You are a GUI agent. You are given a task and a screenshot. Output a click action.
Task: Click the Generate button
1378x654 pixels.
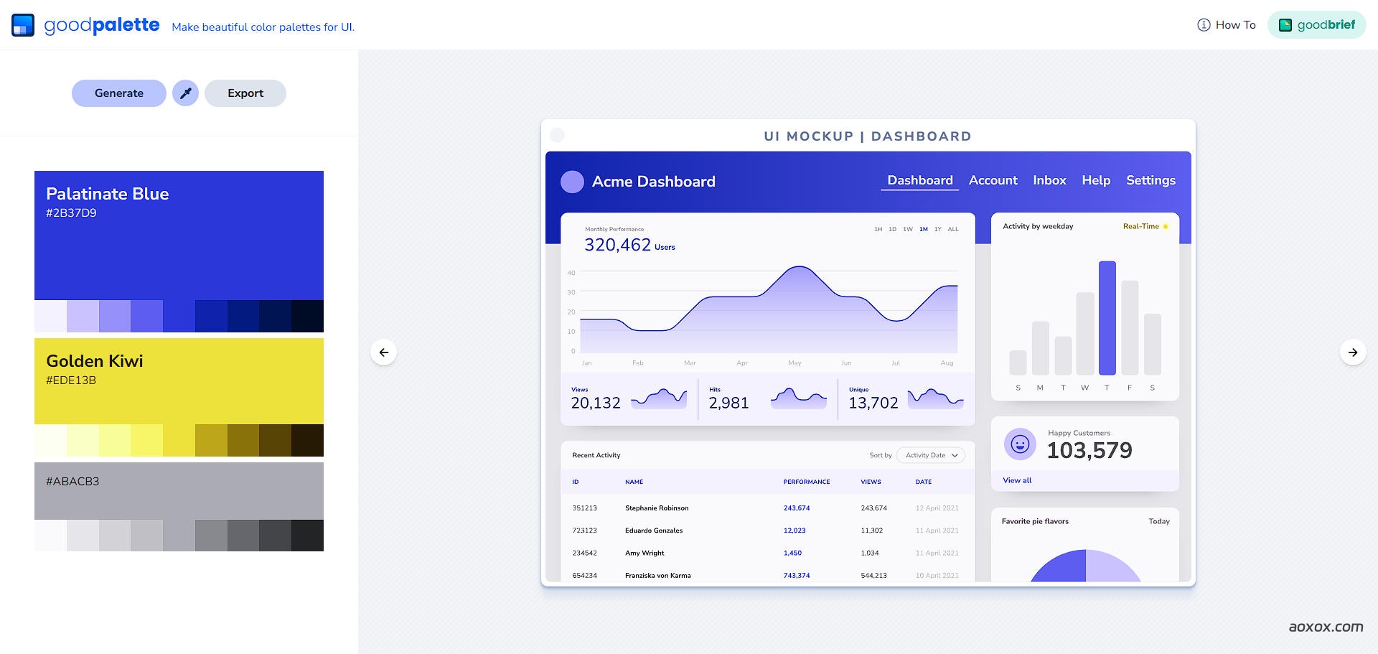119,93
